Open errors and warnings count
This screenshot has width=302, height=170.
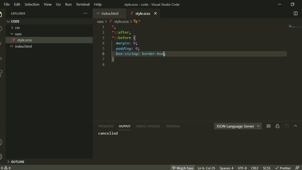pyautogui.click(x=5, y=168)
